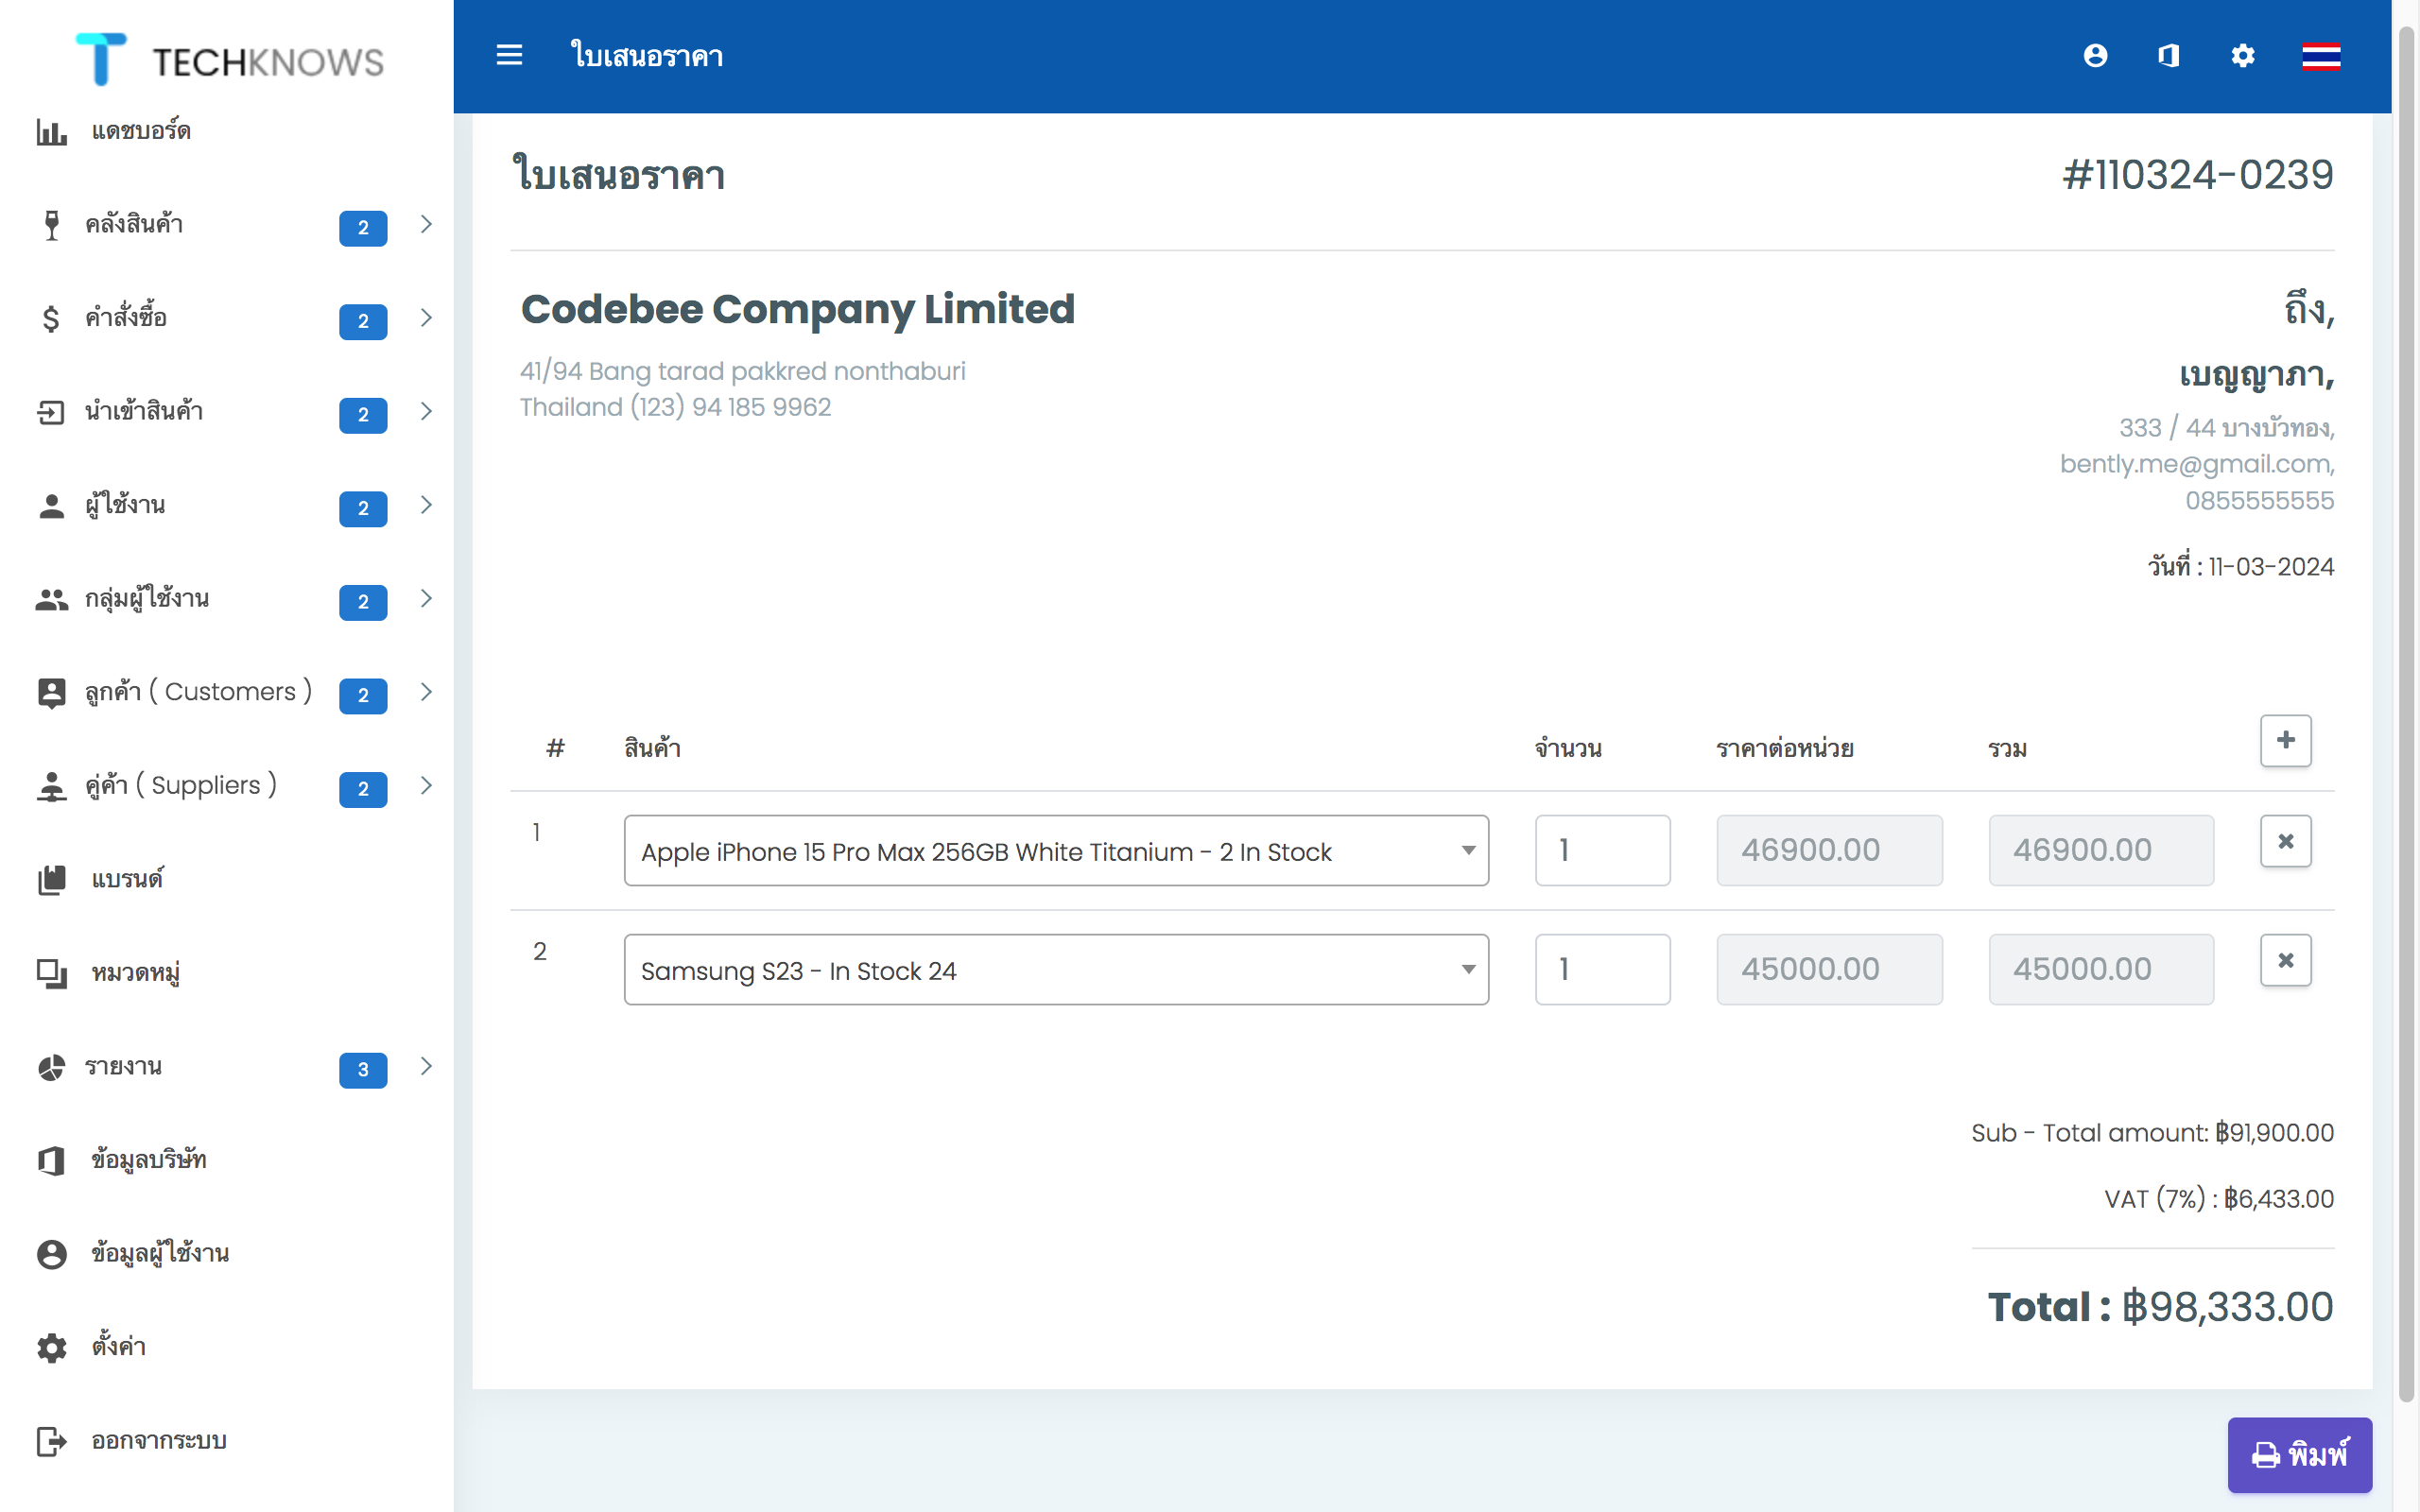The image size is (2420, 1512).
Task: Open the หมวดหมู่ menu item
Action: pyautogui.click(x=135, y=973)
